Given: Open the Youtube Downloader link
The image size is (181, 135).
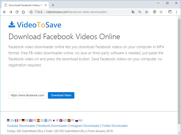Looking at the screenshot, I should (x=21, y=126).
